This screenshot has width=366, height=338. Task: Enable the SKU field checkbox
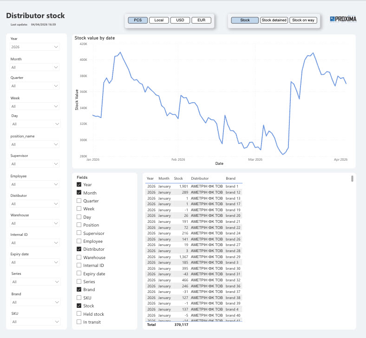(x=79, y=298)
